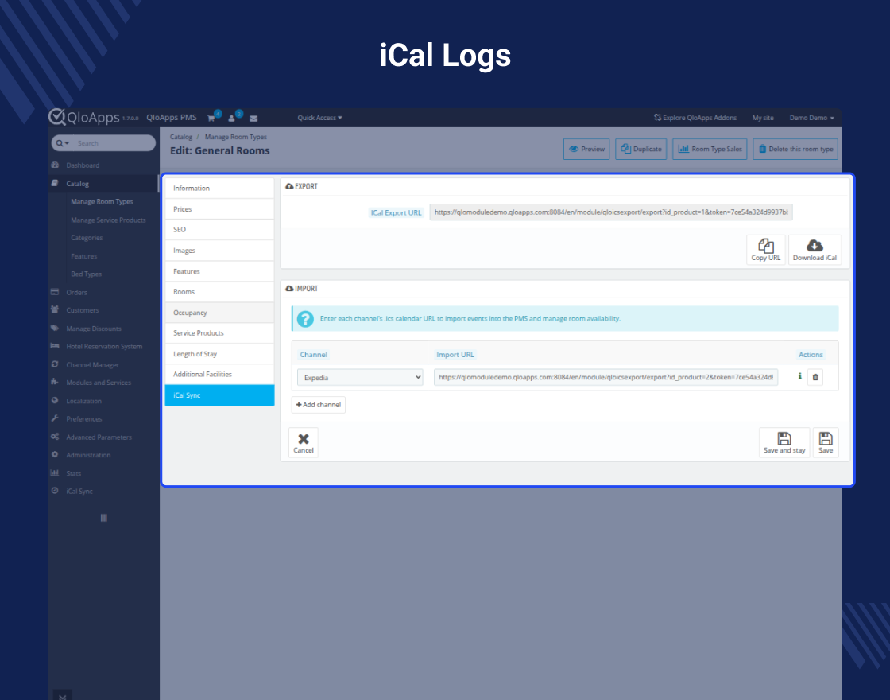Open the Service Products tab

click(219, 333)
